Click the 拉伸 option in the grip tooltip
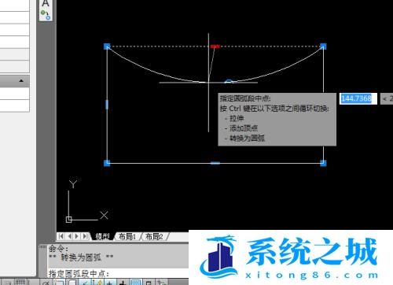 (x=237, y=118)
